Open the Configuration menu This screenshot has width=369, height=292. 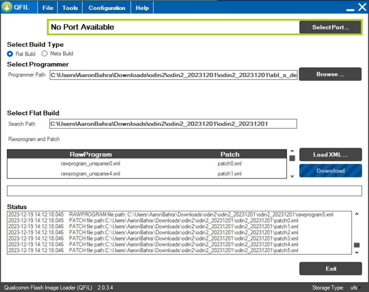[x=107, y=8]
